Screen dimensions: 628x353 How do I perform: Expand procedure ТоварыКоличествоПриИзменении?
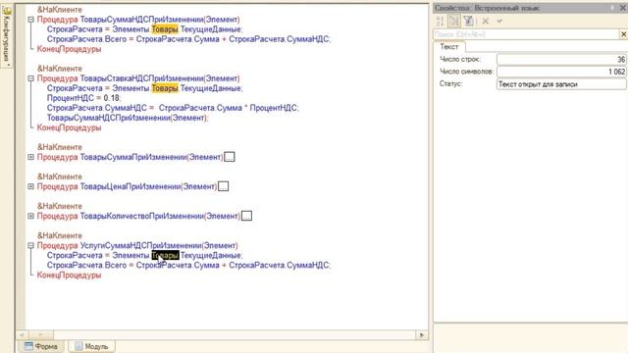pos(30,216)
